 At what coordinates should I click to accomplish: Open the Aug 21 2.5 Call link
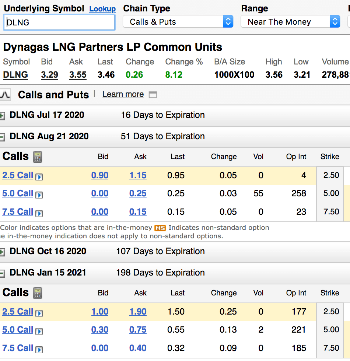(x=18, y=175)
